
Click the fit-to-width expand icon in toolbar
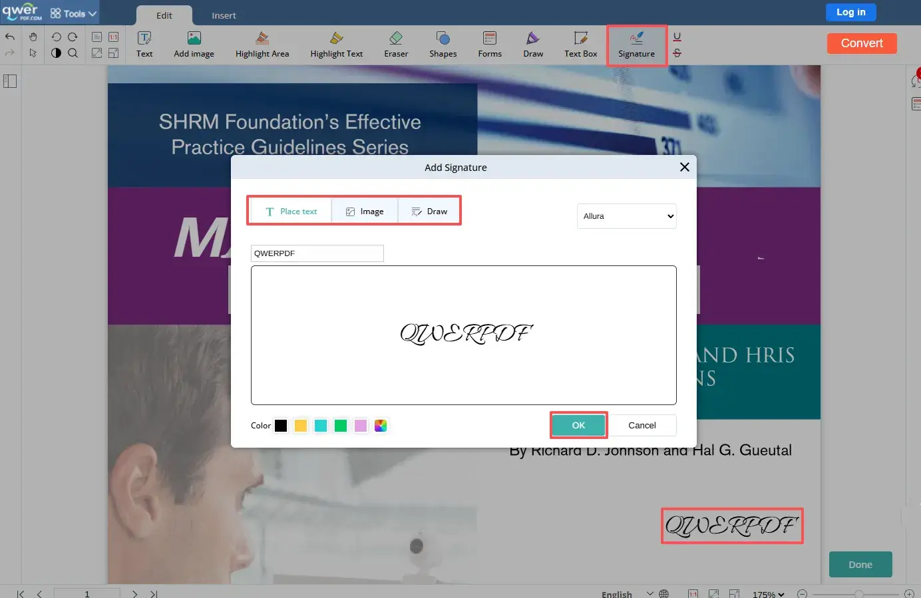tap(96, 53)
